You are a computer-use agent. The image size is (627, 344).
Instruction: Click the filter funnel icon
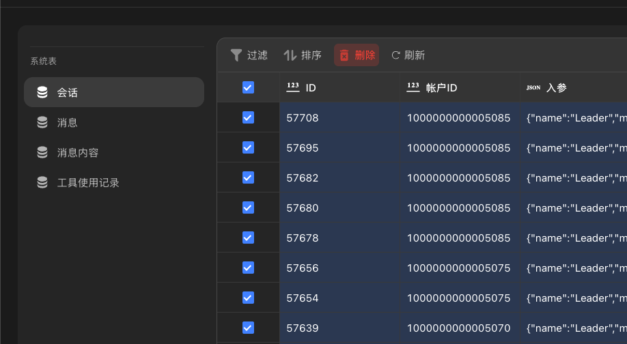coord(236,55)
